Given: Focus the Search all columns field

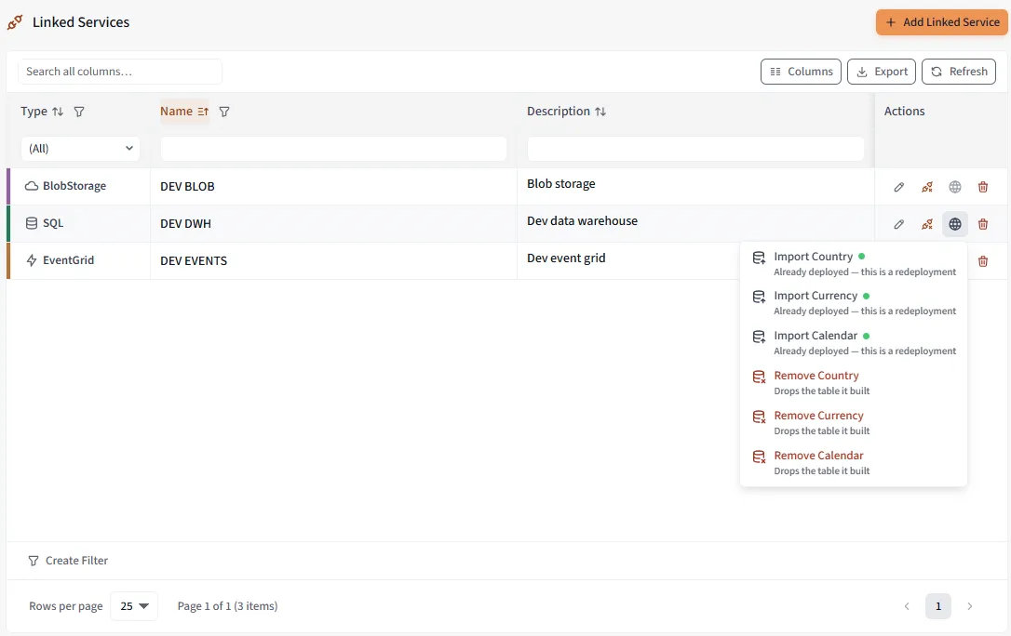Looking at the screenshot, I should point(120,72).
